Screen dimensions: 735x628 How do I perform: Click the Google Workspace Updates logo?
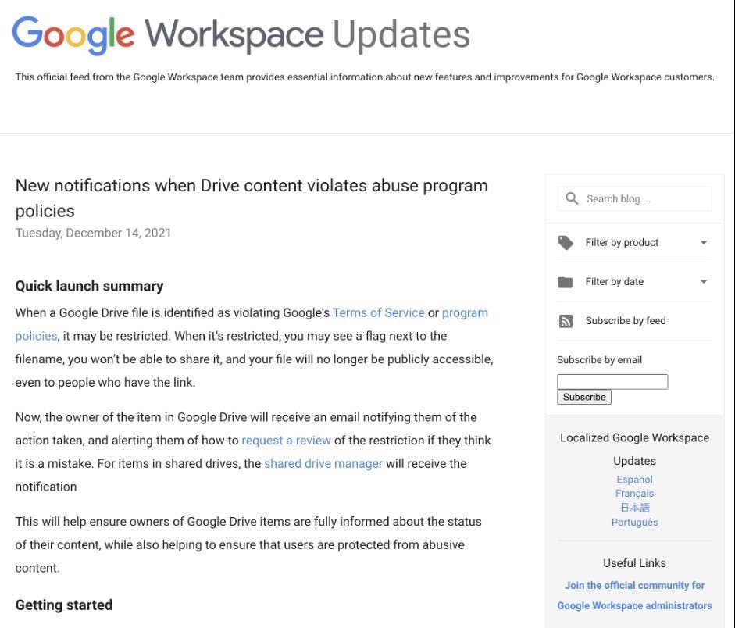tap(241, 35)
